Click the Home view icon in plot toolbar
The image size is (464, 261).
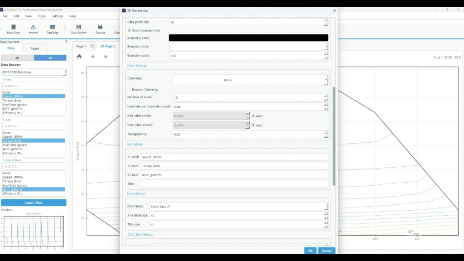tap(79, 57)
